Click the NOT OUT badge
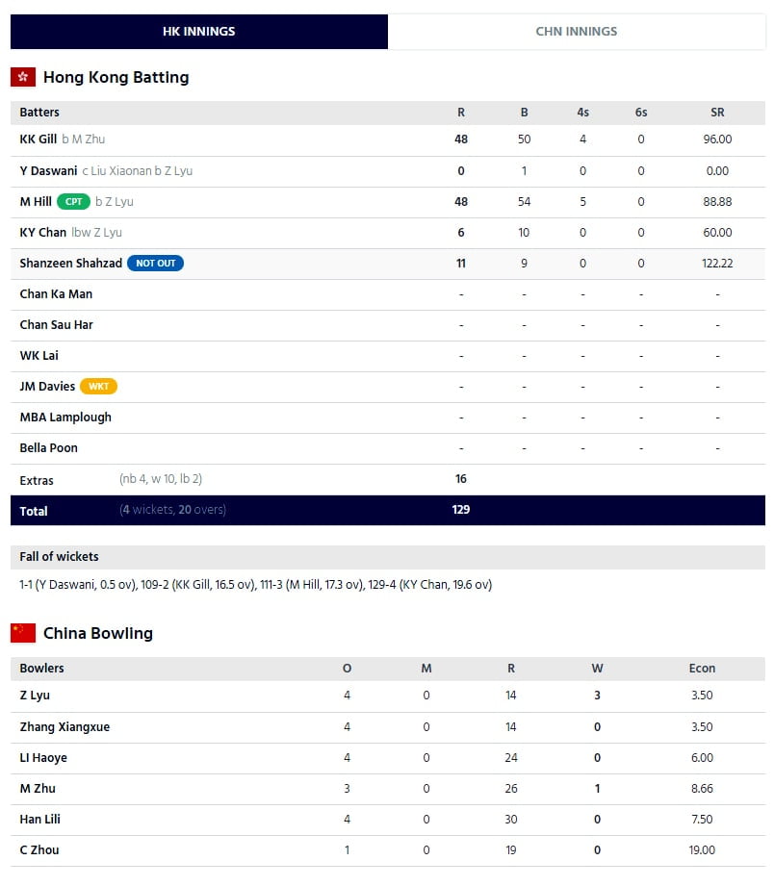This screenshot has width=774, height=886. click(x=155, y=264)
